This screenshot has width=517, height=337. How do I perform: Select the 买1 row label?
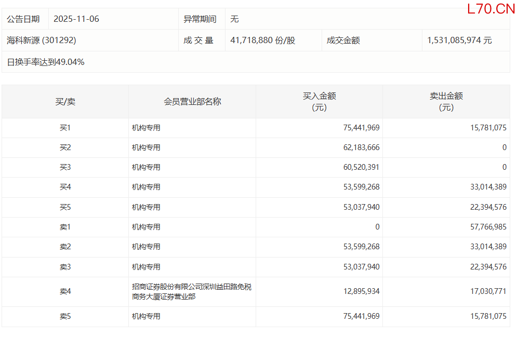click(x=65, y=128)
